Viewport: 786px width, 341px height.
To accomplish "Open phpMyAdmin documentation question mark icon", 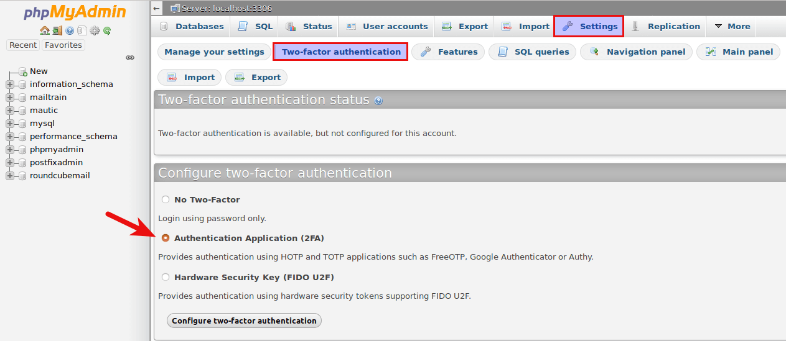I will tap(70, 30).
